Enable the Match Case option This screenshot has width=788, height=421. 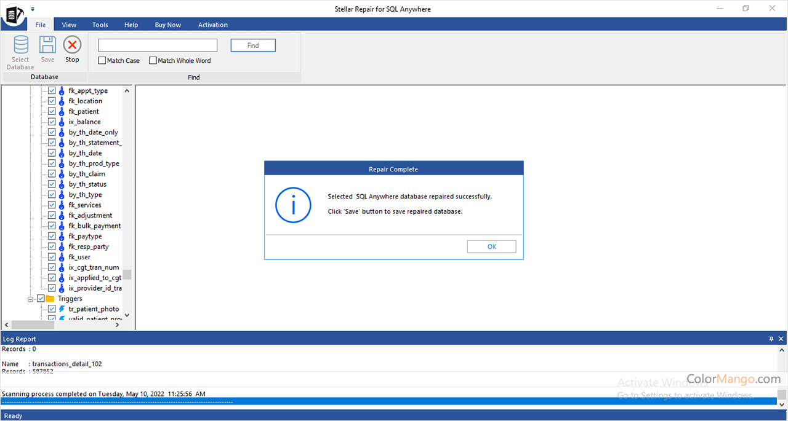[102, 60]
